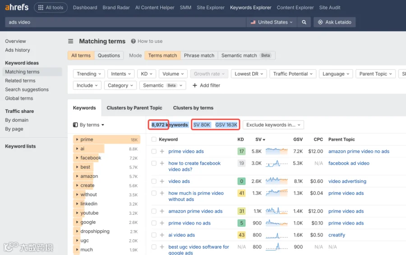Tick the select-all checkbox in Keyword header
This screenshot has height=255, width=406.
point(154,139)
